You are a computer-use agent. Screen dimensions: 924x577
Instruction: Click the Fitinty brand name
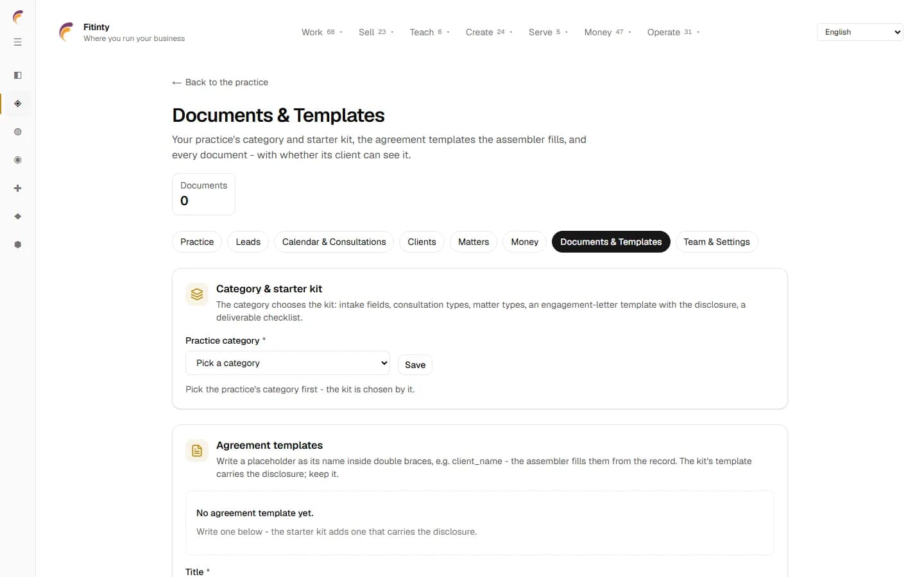[x=96, y=27]
